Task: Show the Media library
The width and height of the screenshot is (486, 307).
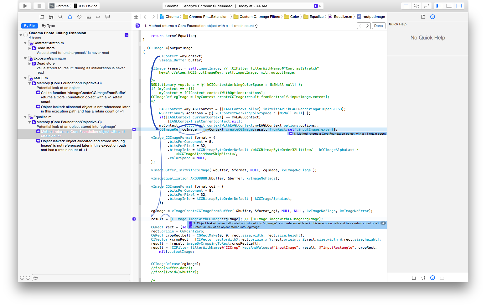Action: (x=442, y=278)
